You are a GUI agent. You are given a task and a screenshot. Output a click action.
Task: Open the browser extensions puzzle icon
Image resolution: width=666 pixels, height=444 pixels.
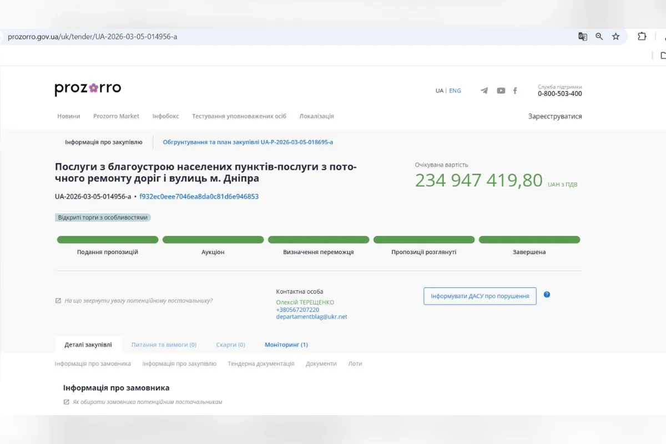(642, 36)
